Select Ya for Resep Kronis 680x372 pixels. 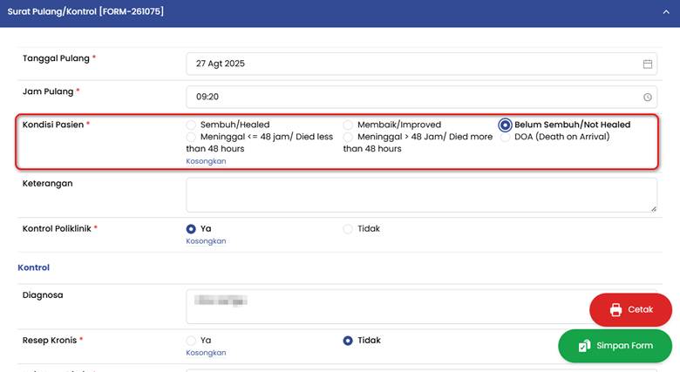[x=191, y=341]
